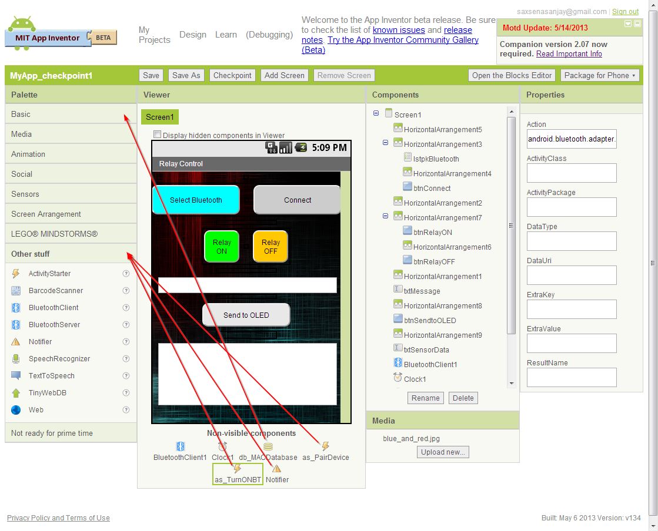Open the Blocks Editor
Image resolution: width=658 pixels, height=531 pixels.
512,75
